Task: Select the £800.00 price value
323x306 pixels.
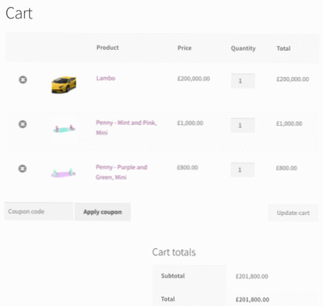Action: pos(187,167)
